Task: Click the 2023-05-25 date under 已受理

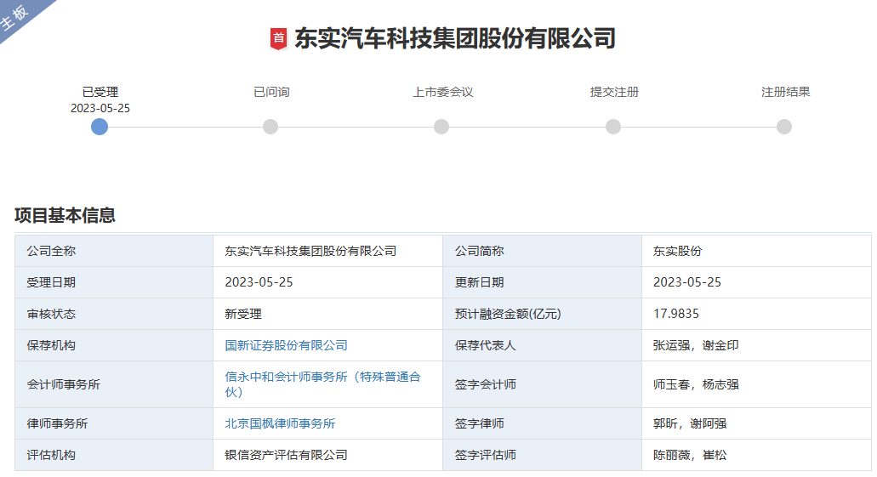Action: pyautogui.click(x=100, y=109)
